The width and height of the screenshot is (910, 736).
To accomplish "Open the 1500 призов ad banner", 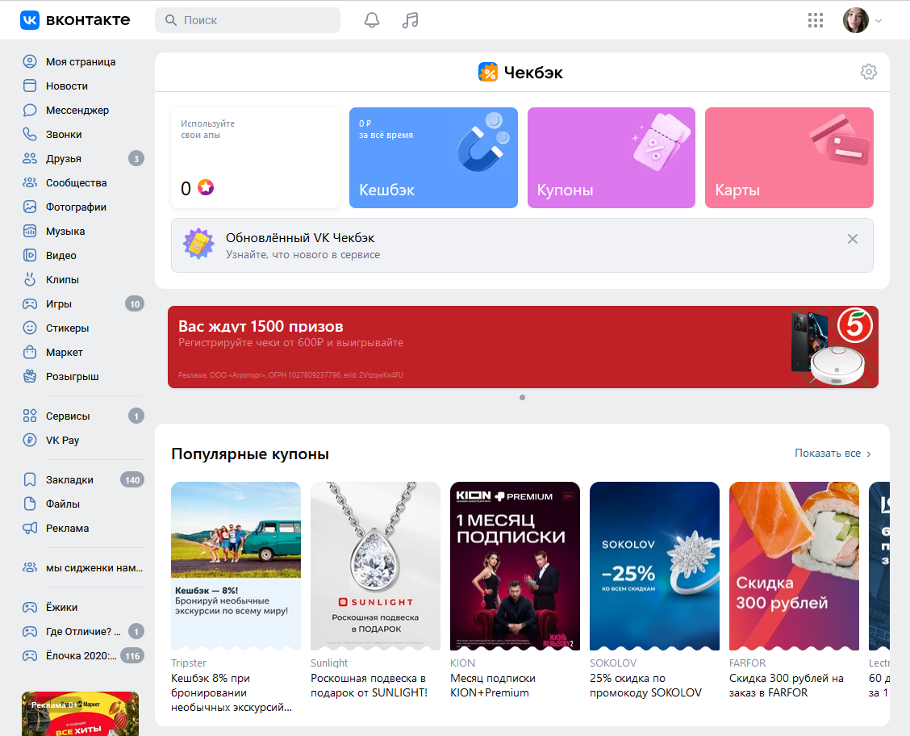I will tap(523, 347).
